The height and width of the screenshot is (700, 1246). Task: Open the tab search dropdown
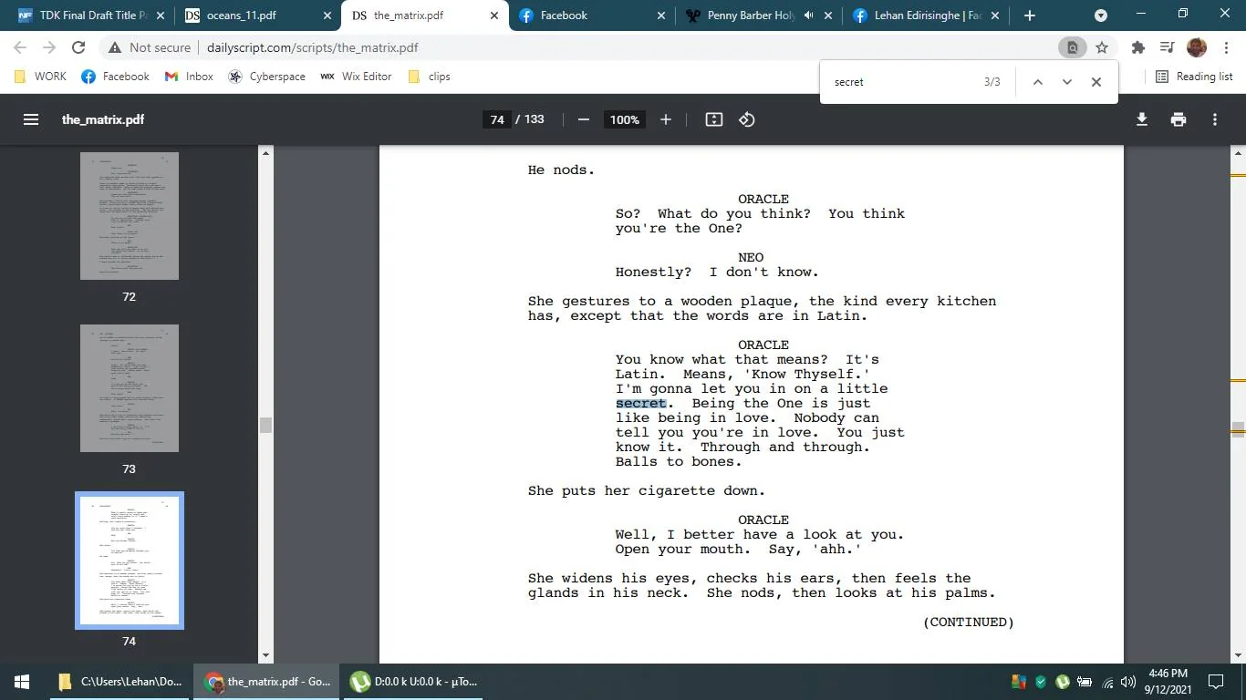[x=1101, y=15]
